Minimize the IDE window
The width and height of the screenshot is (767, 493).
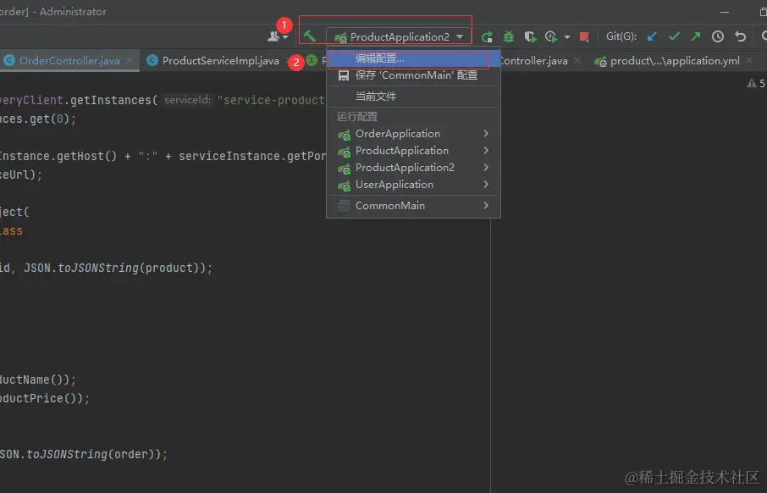tap(725, 12)
